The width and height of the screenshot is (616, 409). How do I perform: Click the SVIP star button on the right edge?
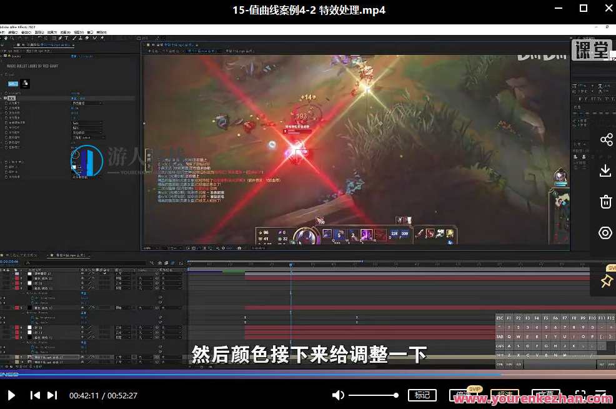[x=607, y=282]
